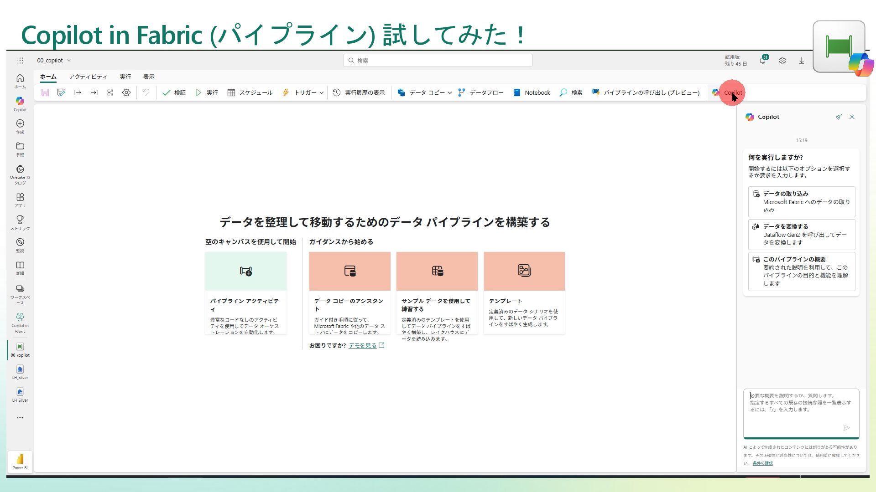Image resolution: width=876 pixels, height=492 pixels.
Task: Expand the トリガー dropdown
Action: point(322,92)
